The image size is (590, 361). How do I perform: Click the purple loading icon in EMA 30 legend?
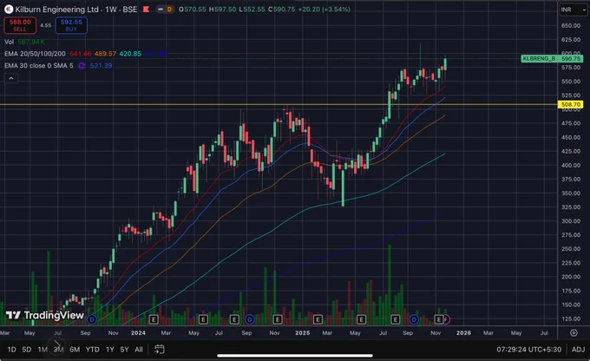point(82,66)
